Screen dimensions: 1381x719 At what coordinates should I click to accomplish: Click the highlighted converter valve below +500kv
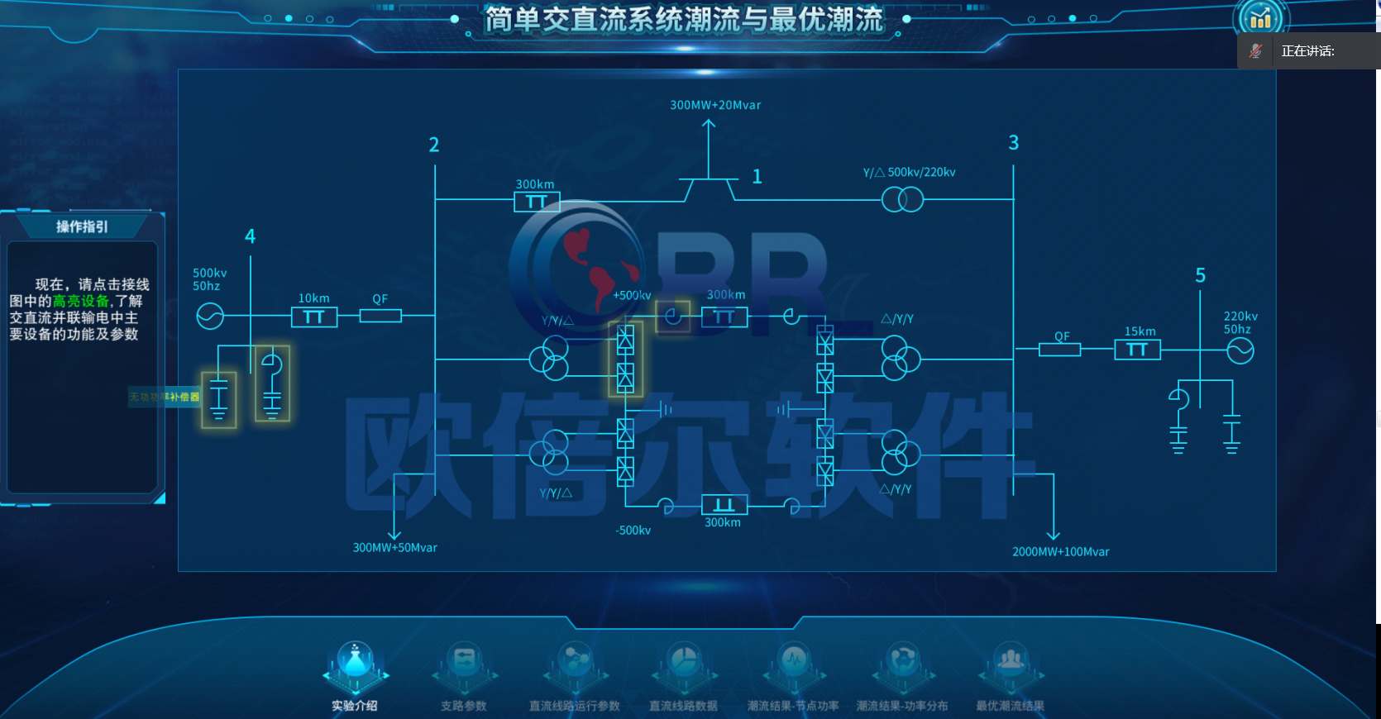click(625, 359)
